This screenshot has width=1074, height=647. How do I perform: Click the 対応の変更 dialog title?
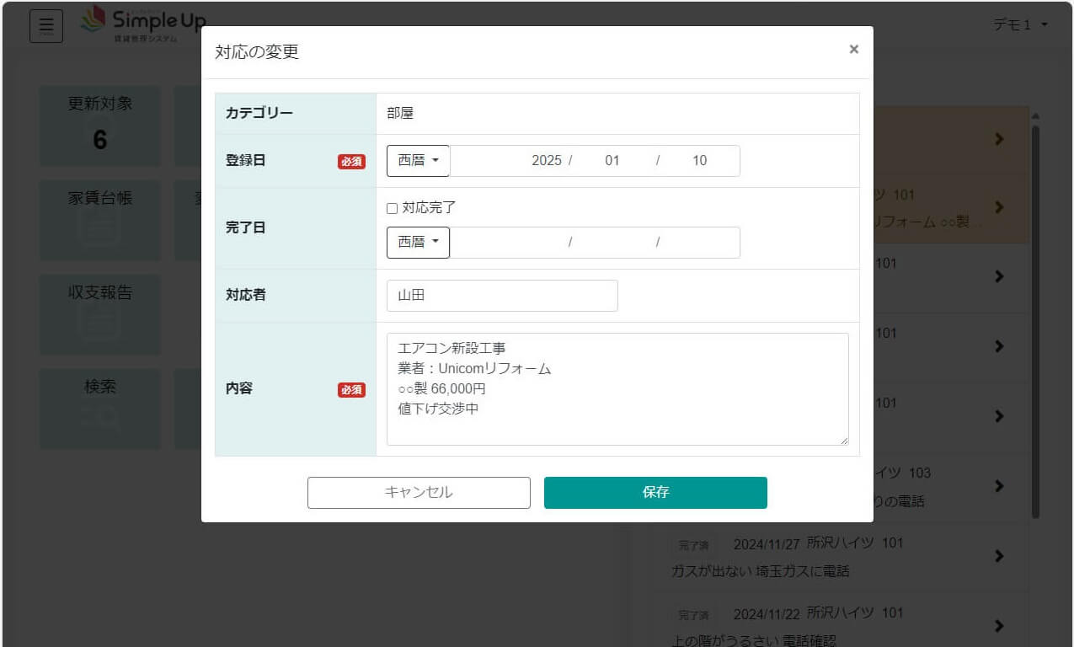(257, 52)
